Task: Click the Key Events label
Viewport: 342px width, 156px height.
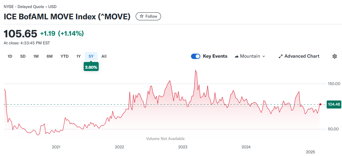Action: click(x=215, y=56)
